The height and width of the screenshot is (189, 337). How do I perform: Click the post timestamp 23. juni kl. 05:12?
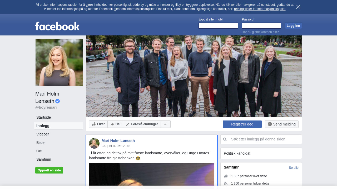pos(113,146)
